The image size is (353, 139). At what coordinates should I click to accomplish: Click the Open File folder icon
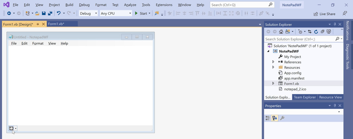pyautogui.click(x=37, y=14)
